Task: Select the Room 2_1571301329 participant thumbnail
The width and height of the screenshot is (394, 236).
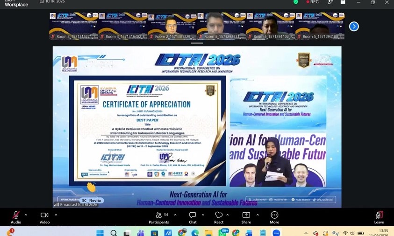Action: [172, 26]
